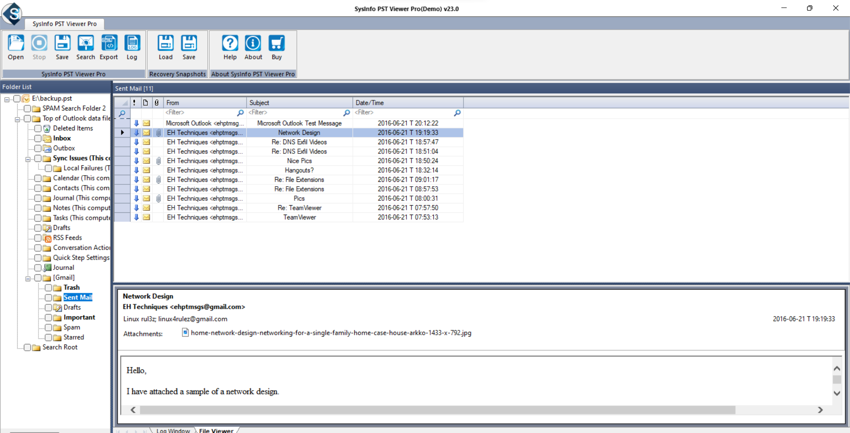This screenshot has width=850, height=433.
Task: Sort by the Date/Time column header
Action: [x=408, y=103]
